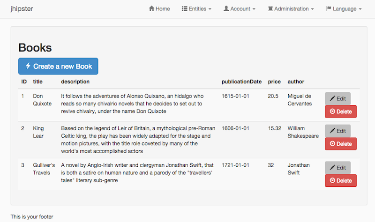Click the publicationDate column header
Viewport: 375px width, 222px height.
pyautogui.click(x=241, y=81)
